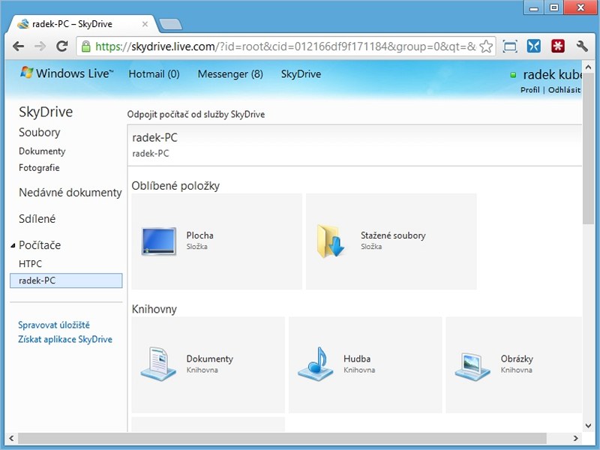Reload the page with refresh icon
Viewport: 600px width, 450px height.
(62, 46)
